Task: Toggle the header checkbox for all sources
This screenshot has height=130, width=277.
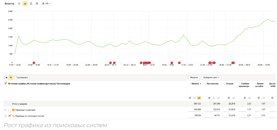Action: (5, 84)
